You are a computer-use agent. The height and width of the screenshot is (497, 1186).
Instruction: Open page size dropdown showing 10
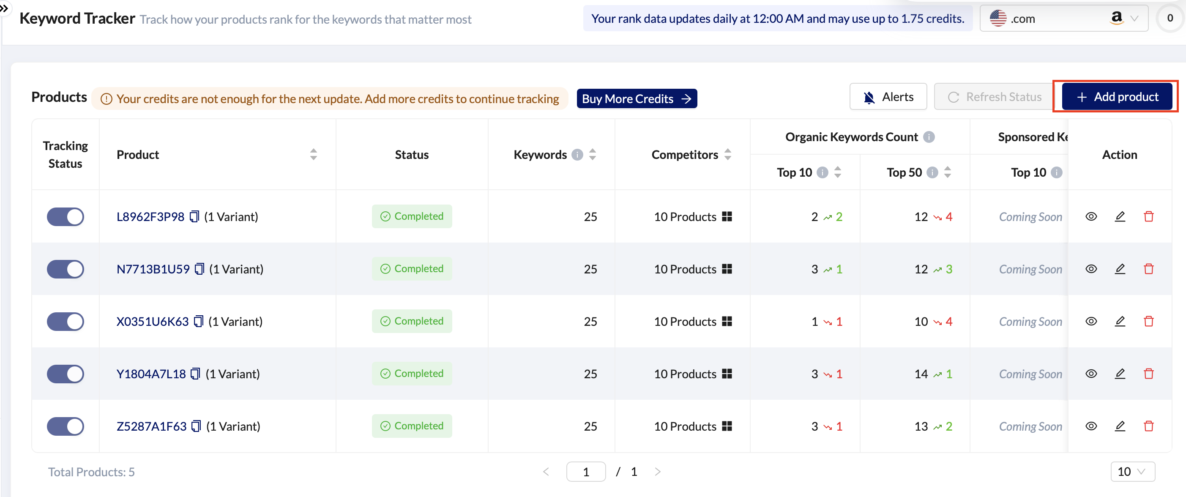pos(1132,471)
